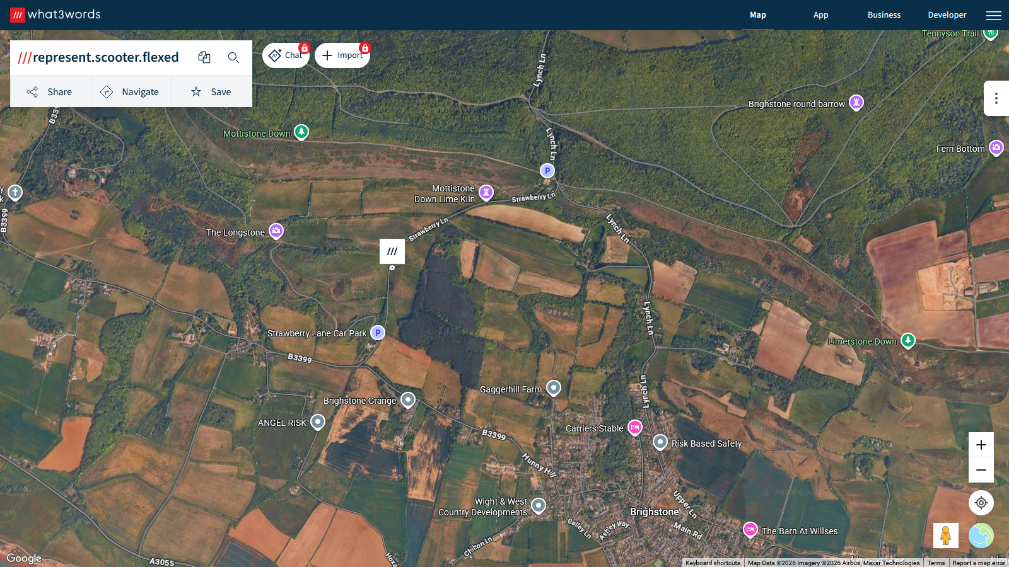Click the what3words square map marker
This screenshot has height=567, width=1009.
[392, 251]
